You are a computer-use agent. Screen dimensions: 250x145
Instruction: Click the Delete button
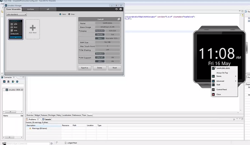pos(100,68)
